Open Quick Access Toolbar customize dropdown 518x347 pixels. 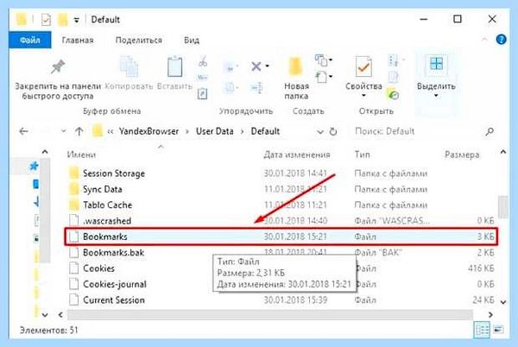click(x=77, y=21)
